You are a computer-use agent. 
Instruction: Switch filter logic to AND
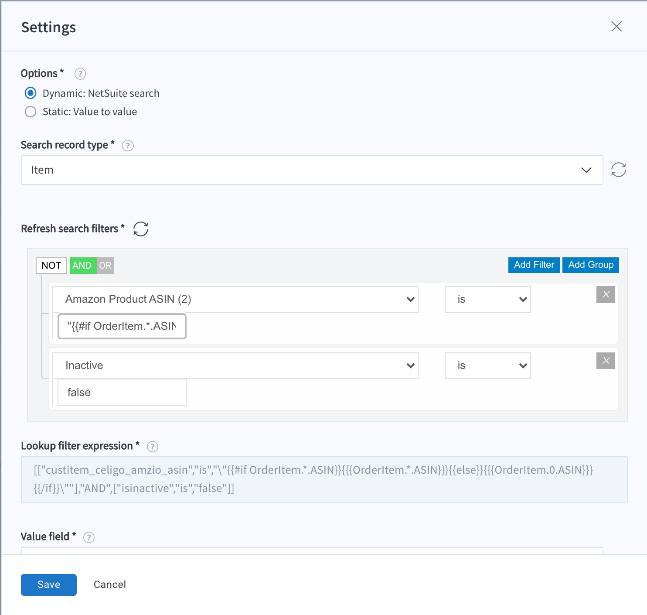82,265
